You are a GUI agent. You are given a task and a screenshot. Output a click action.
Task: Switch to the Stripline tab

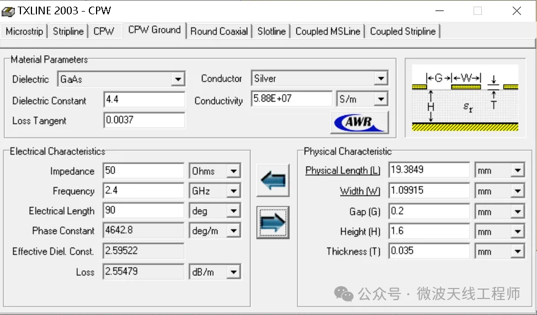point(68,31)
